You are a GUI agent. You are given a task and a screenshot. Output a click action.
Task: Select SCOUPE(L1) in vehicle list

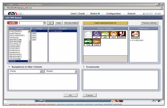coord(15,44)
